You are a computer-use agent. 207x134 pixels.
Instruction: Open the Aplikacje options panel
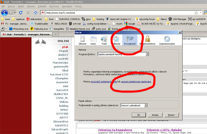(x=116, y=40)
